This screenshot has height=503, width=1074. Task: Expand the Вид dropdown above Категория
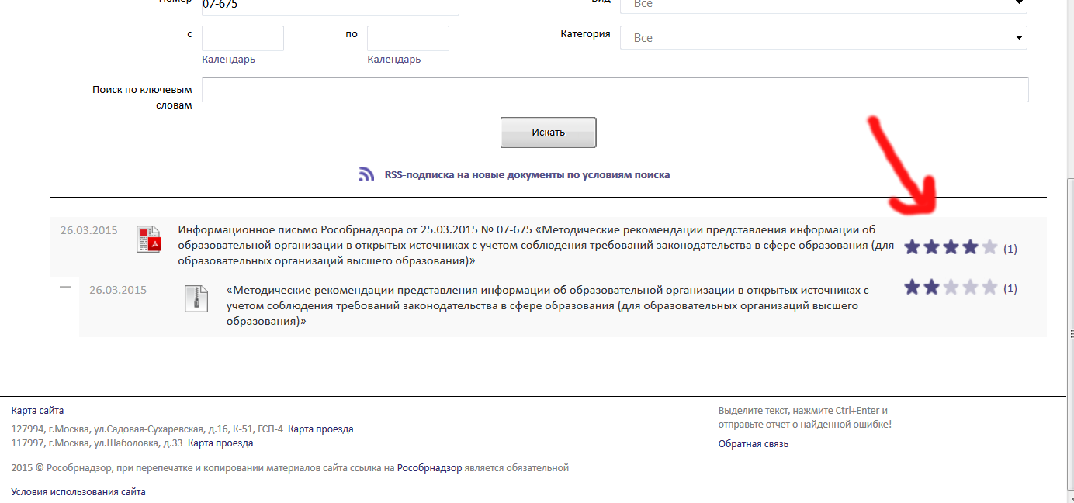coord(823,5)
